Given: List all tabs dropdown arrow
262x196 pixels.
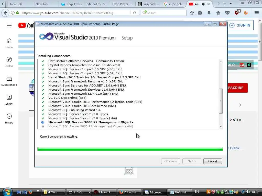Looking at the screenshot, I should pyautogui.click(x=231, y=4).
